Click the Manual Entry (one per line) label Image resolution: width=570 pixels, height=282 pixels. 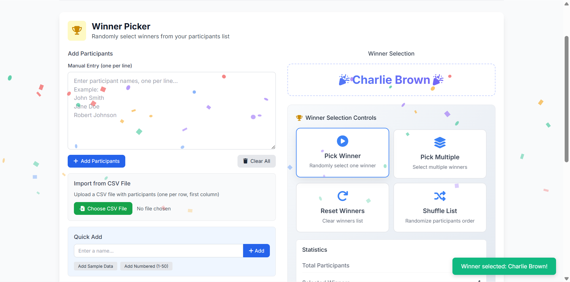(x=100, y=66)
